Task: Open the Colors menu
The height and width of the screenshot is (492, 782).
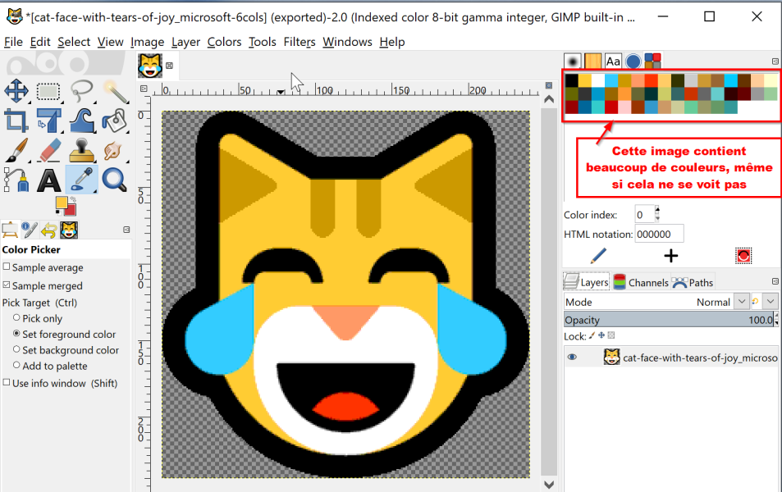Action: click(x=225, y=42)
